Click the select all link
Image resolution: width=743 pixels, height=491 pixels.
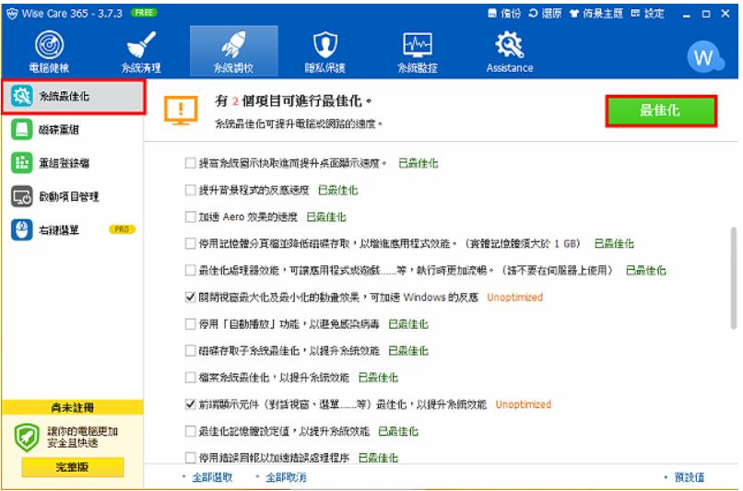(212, 477)
